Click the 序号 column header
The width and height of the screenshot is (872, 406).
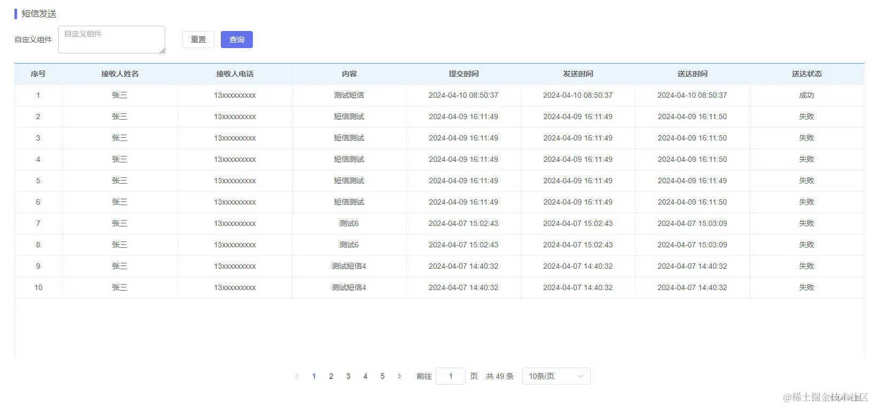38,74
